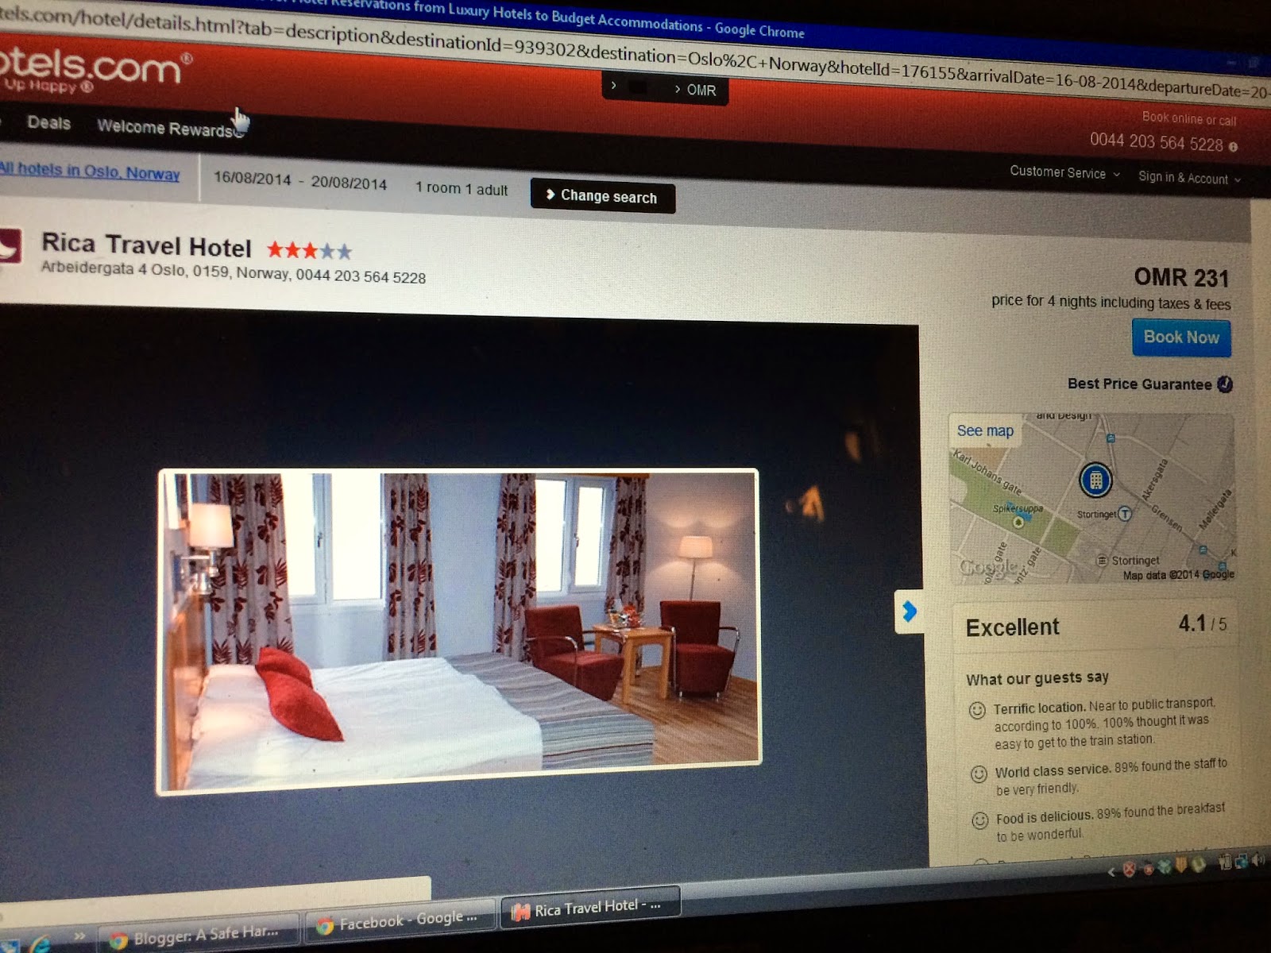This screenshot has height=953, width=1271.
Task: Expand the quick launch overflow chevron
Action: 79,937
